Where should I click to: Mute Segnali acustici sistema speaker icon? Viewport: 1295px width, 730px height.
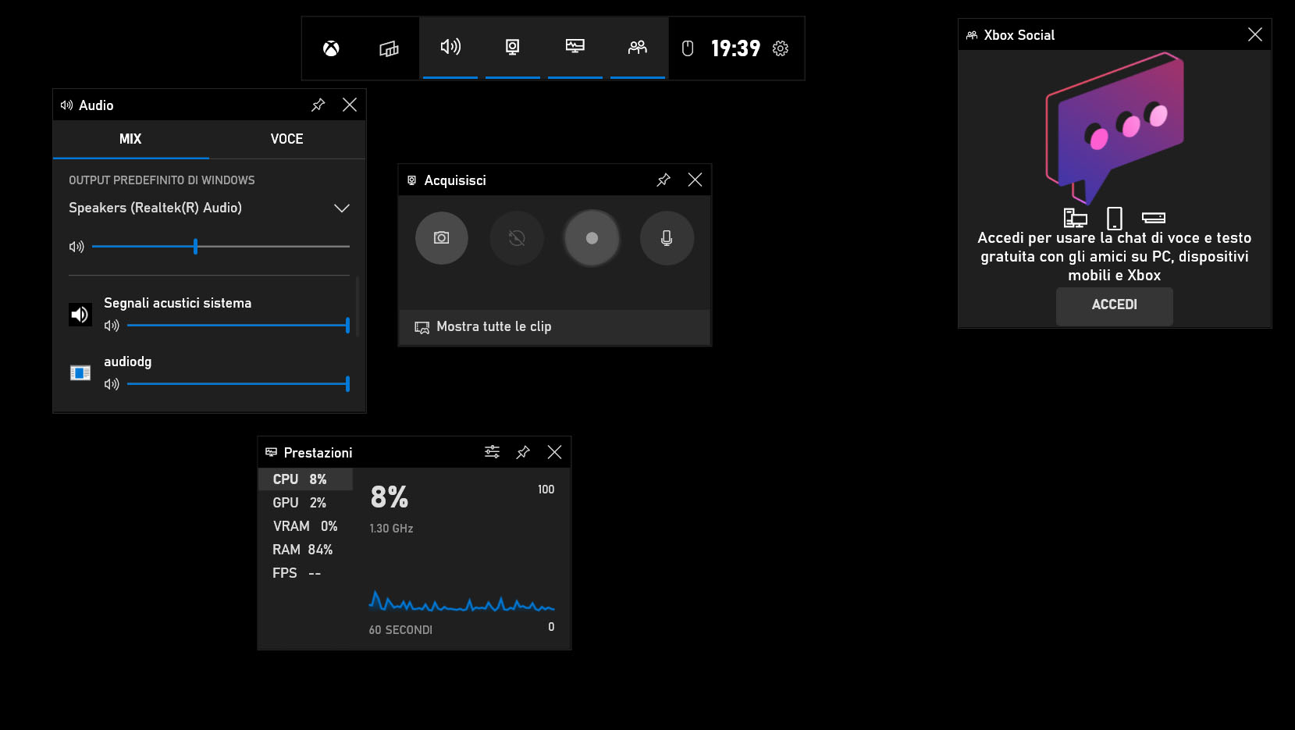coord(112,326)
